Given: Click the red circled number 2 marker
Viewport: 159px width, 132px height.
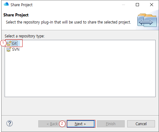Looking at the screenshot, I should point(62,124).
